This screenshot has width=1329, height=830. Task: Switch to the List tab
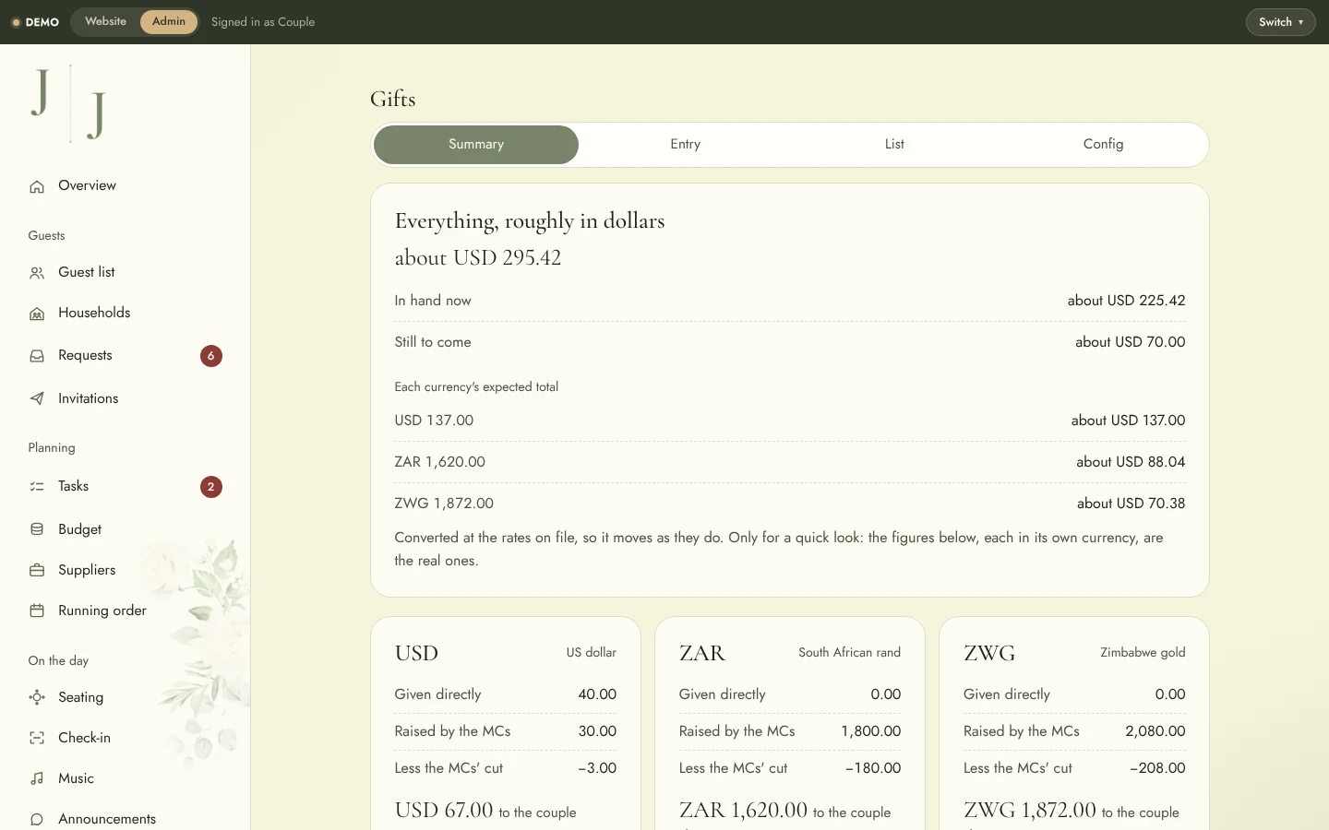(894, 145)
